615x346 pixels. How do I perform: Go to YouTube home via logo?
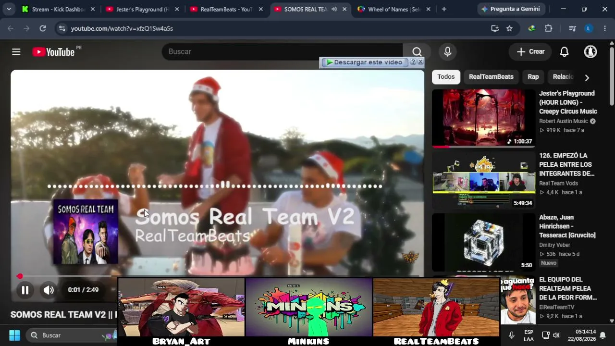[x=53, y=52]
